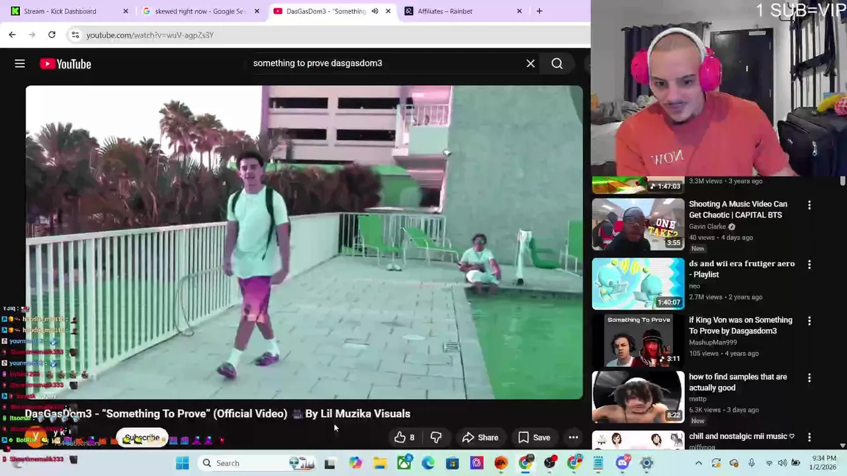Select the DasGasDom3 YouTube tab
847x476 pixels.
(326, 11)
